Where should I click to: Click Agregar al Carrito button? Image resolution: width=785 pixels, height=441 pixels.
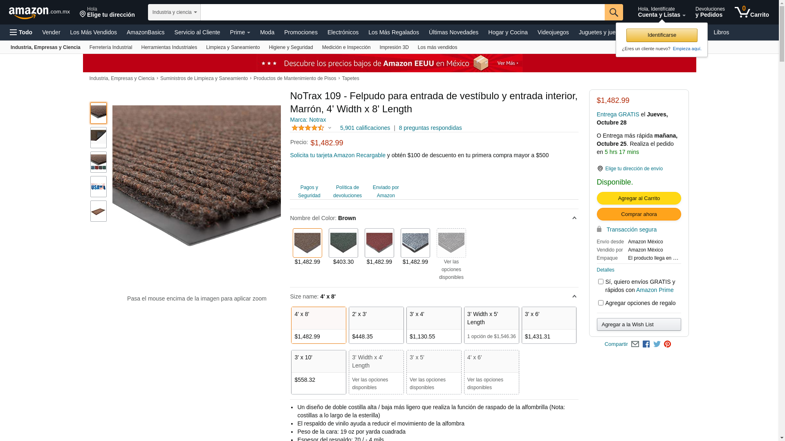click(639, 198)
